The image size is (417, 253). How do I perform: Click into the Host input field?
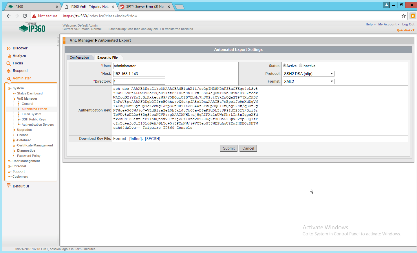click(x=139, y=74)
